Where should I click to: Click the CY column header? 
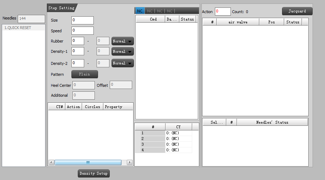pyautogui.click(x=179, y=127)
